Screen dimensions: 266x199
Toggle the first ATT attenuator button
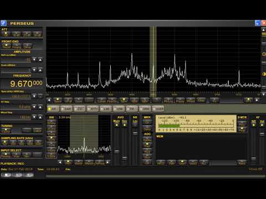coord(6,34)
